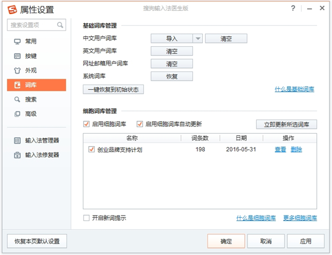
Task: Expand the 导入 dropdown arrow
Action: [x=198, y=38]
